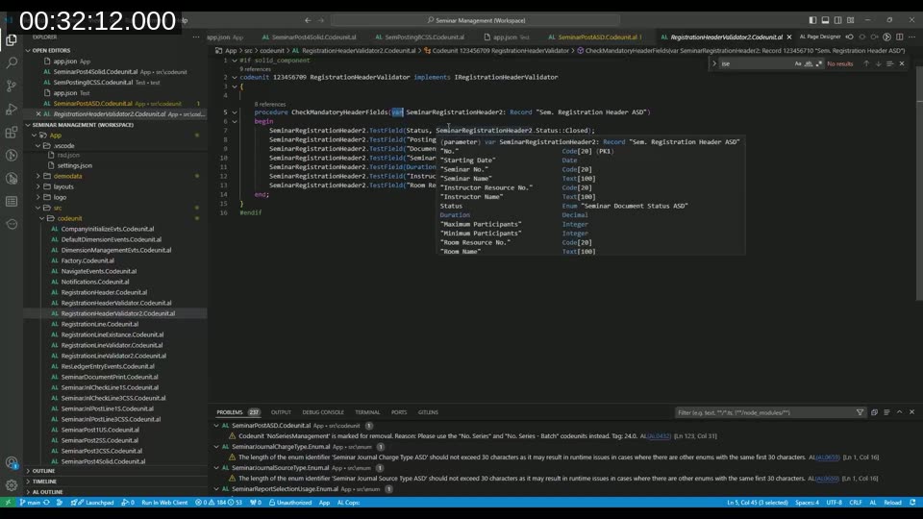Click Run In Web Client status item
Screen dimensions: 923x519
coord(164,503)
